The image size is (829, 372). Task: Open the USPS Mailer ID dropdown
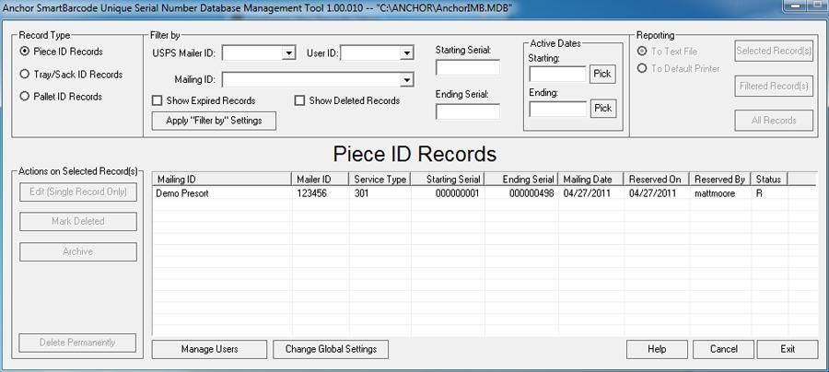pos(288,52)
